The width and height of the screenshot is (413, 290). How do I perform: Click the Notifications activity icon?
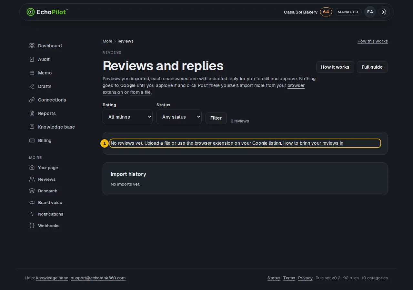(32, 214)
